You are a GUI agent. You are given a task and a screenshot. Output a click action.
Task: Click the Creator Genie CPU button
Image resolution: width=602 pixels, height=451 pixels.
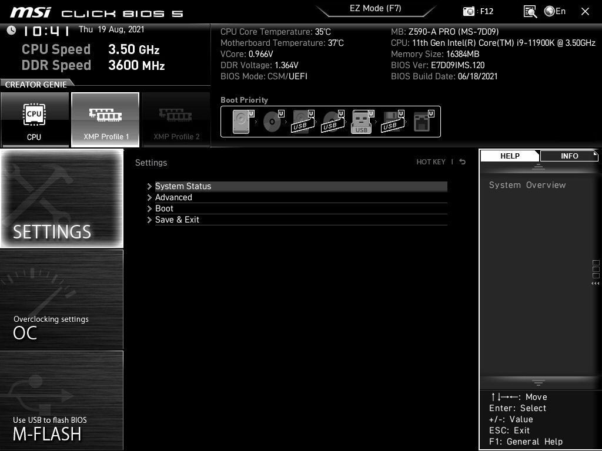(35, 120)
